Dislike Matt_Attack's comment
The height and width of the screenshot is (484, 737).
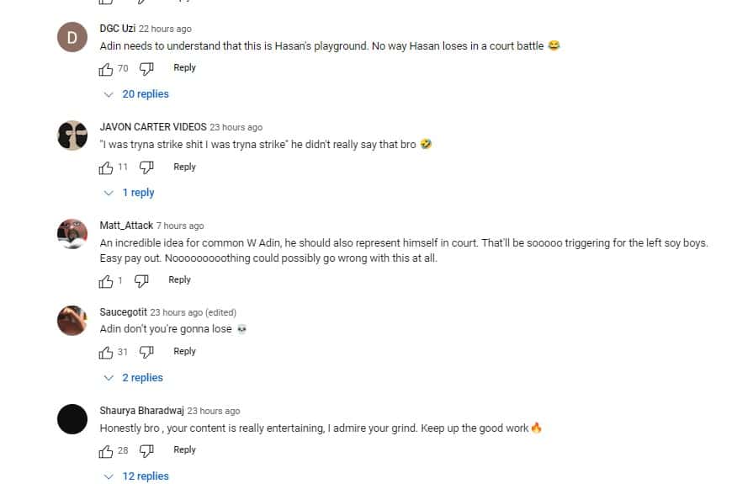tap(141, 280)
